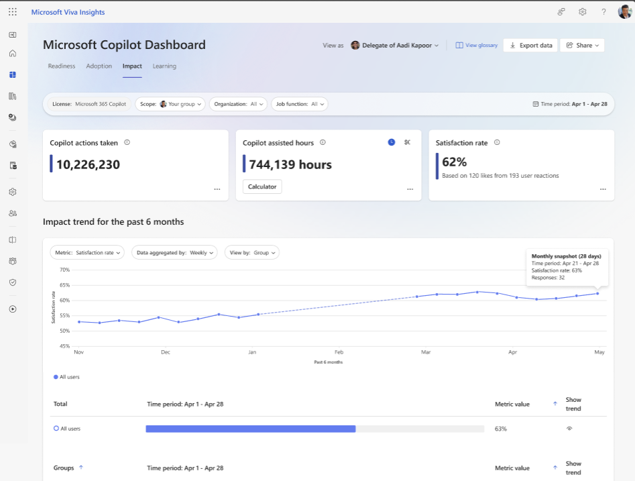Expand the Scope: Your group filter
The image size is (635, 481).
tap(171, 104)
